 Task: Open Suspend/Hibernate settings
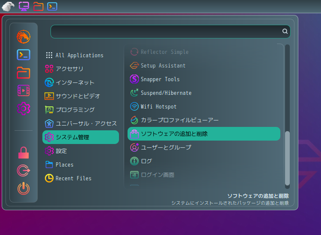tap(204, 93)
